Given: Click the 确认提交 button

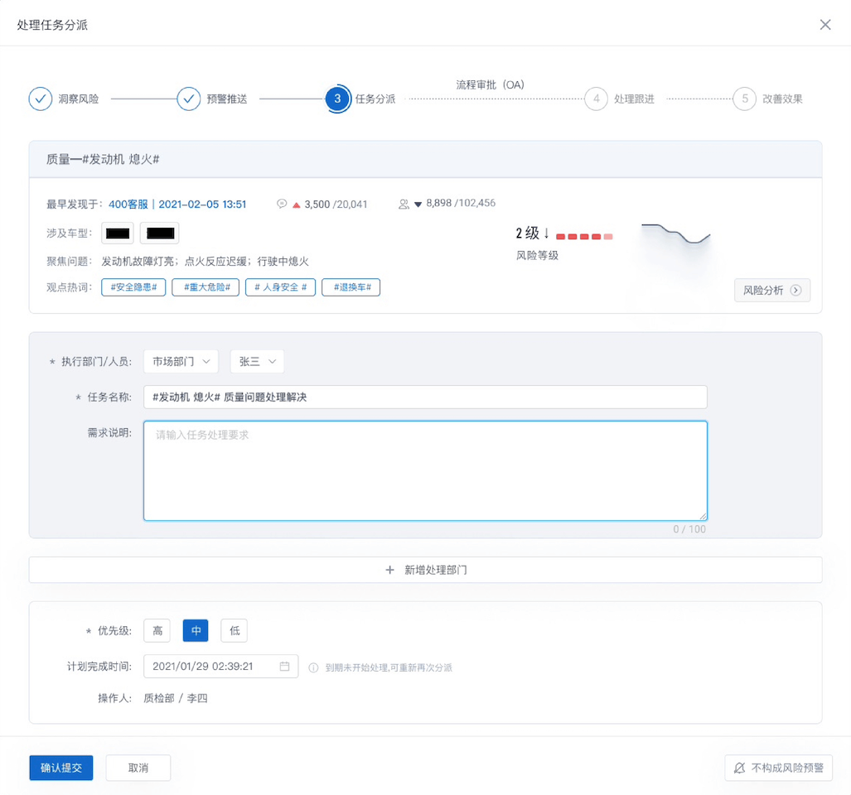Looking at the screenshot, I should (x=61, y=768).
